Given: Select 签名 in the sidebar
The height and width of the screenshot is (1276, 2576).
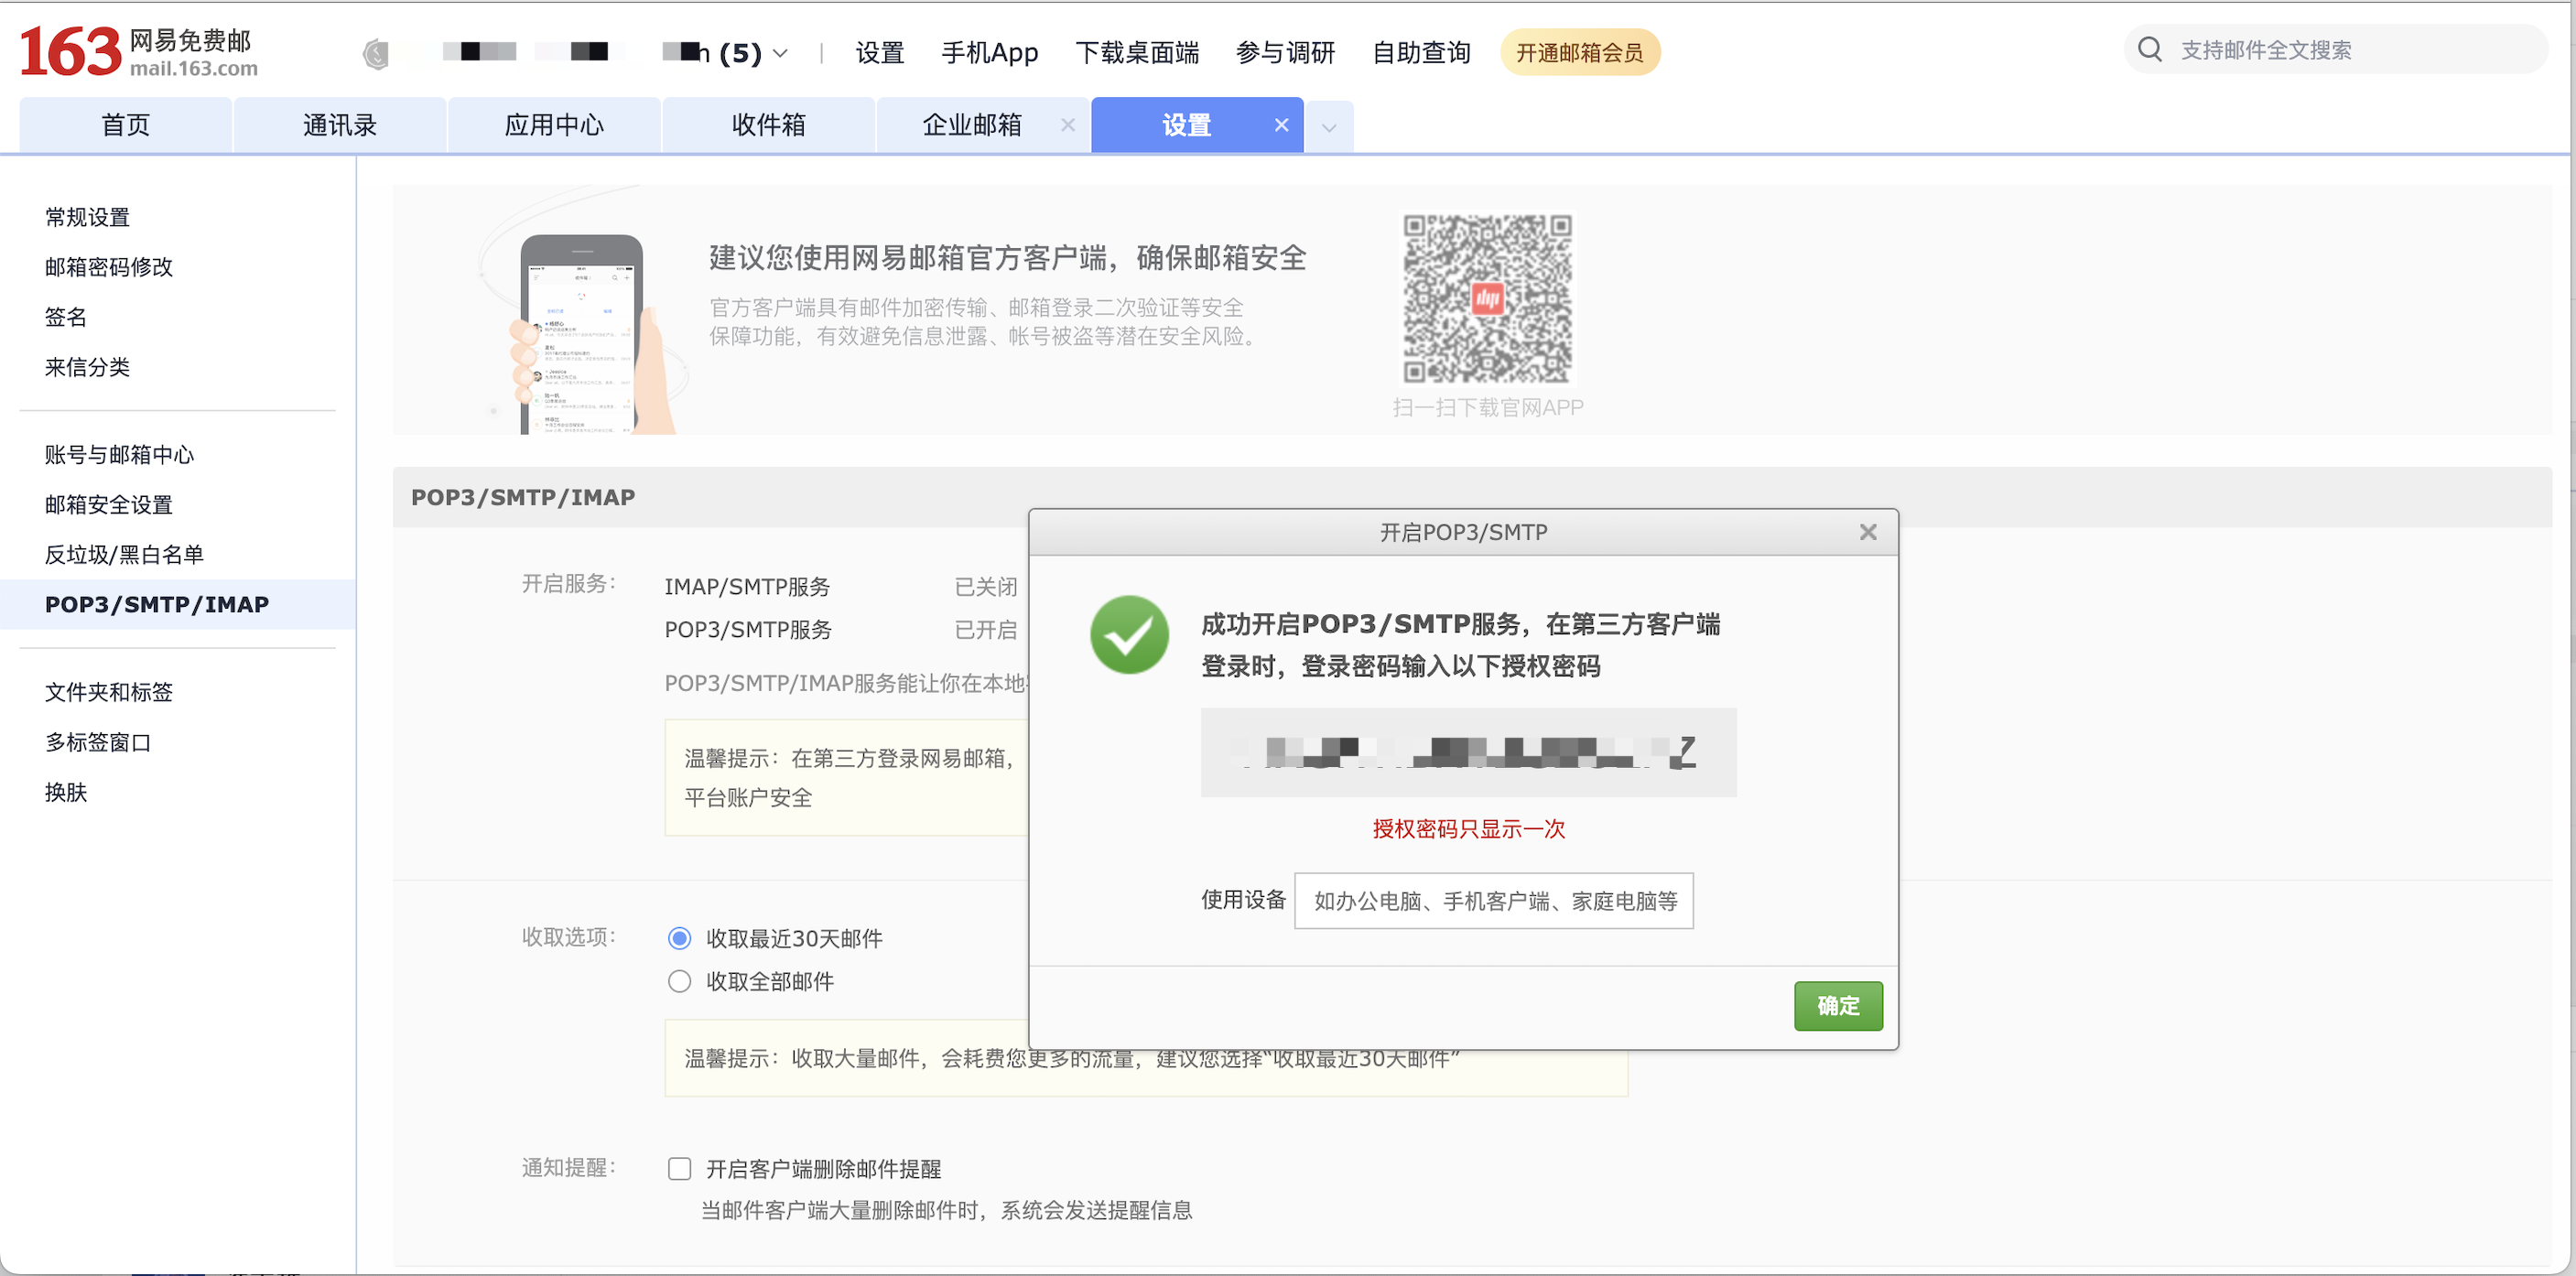Looking at the screenshot, I should pyautogui.click(x=66, y=317).
